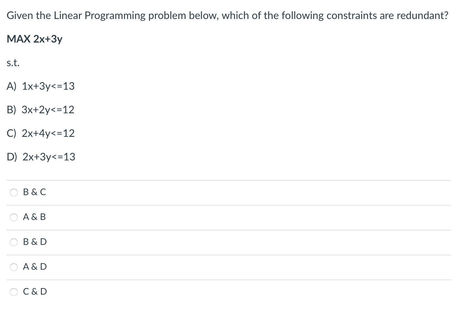The image size is (457, 311).
Task: Click the "A & B" answer label text
Action: pyautogui.click(x=34, y=217)
